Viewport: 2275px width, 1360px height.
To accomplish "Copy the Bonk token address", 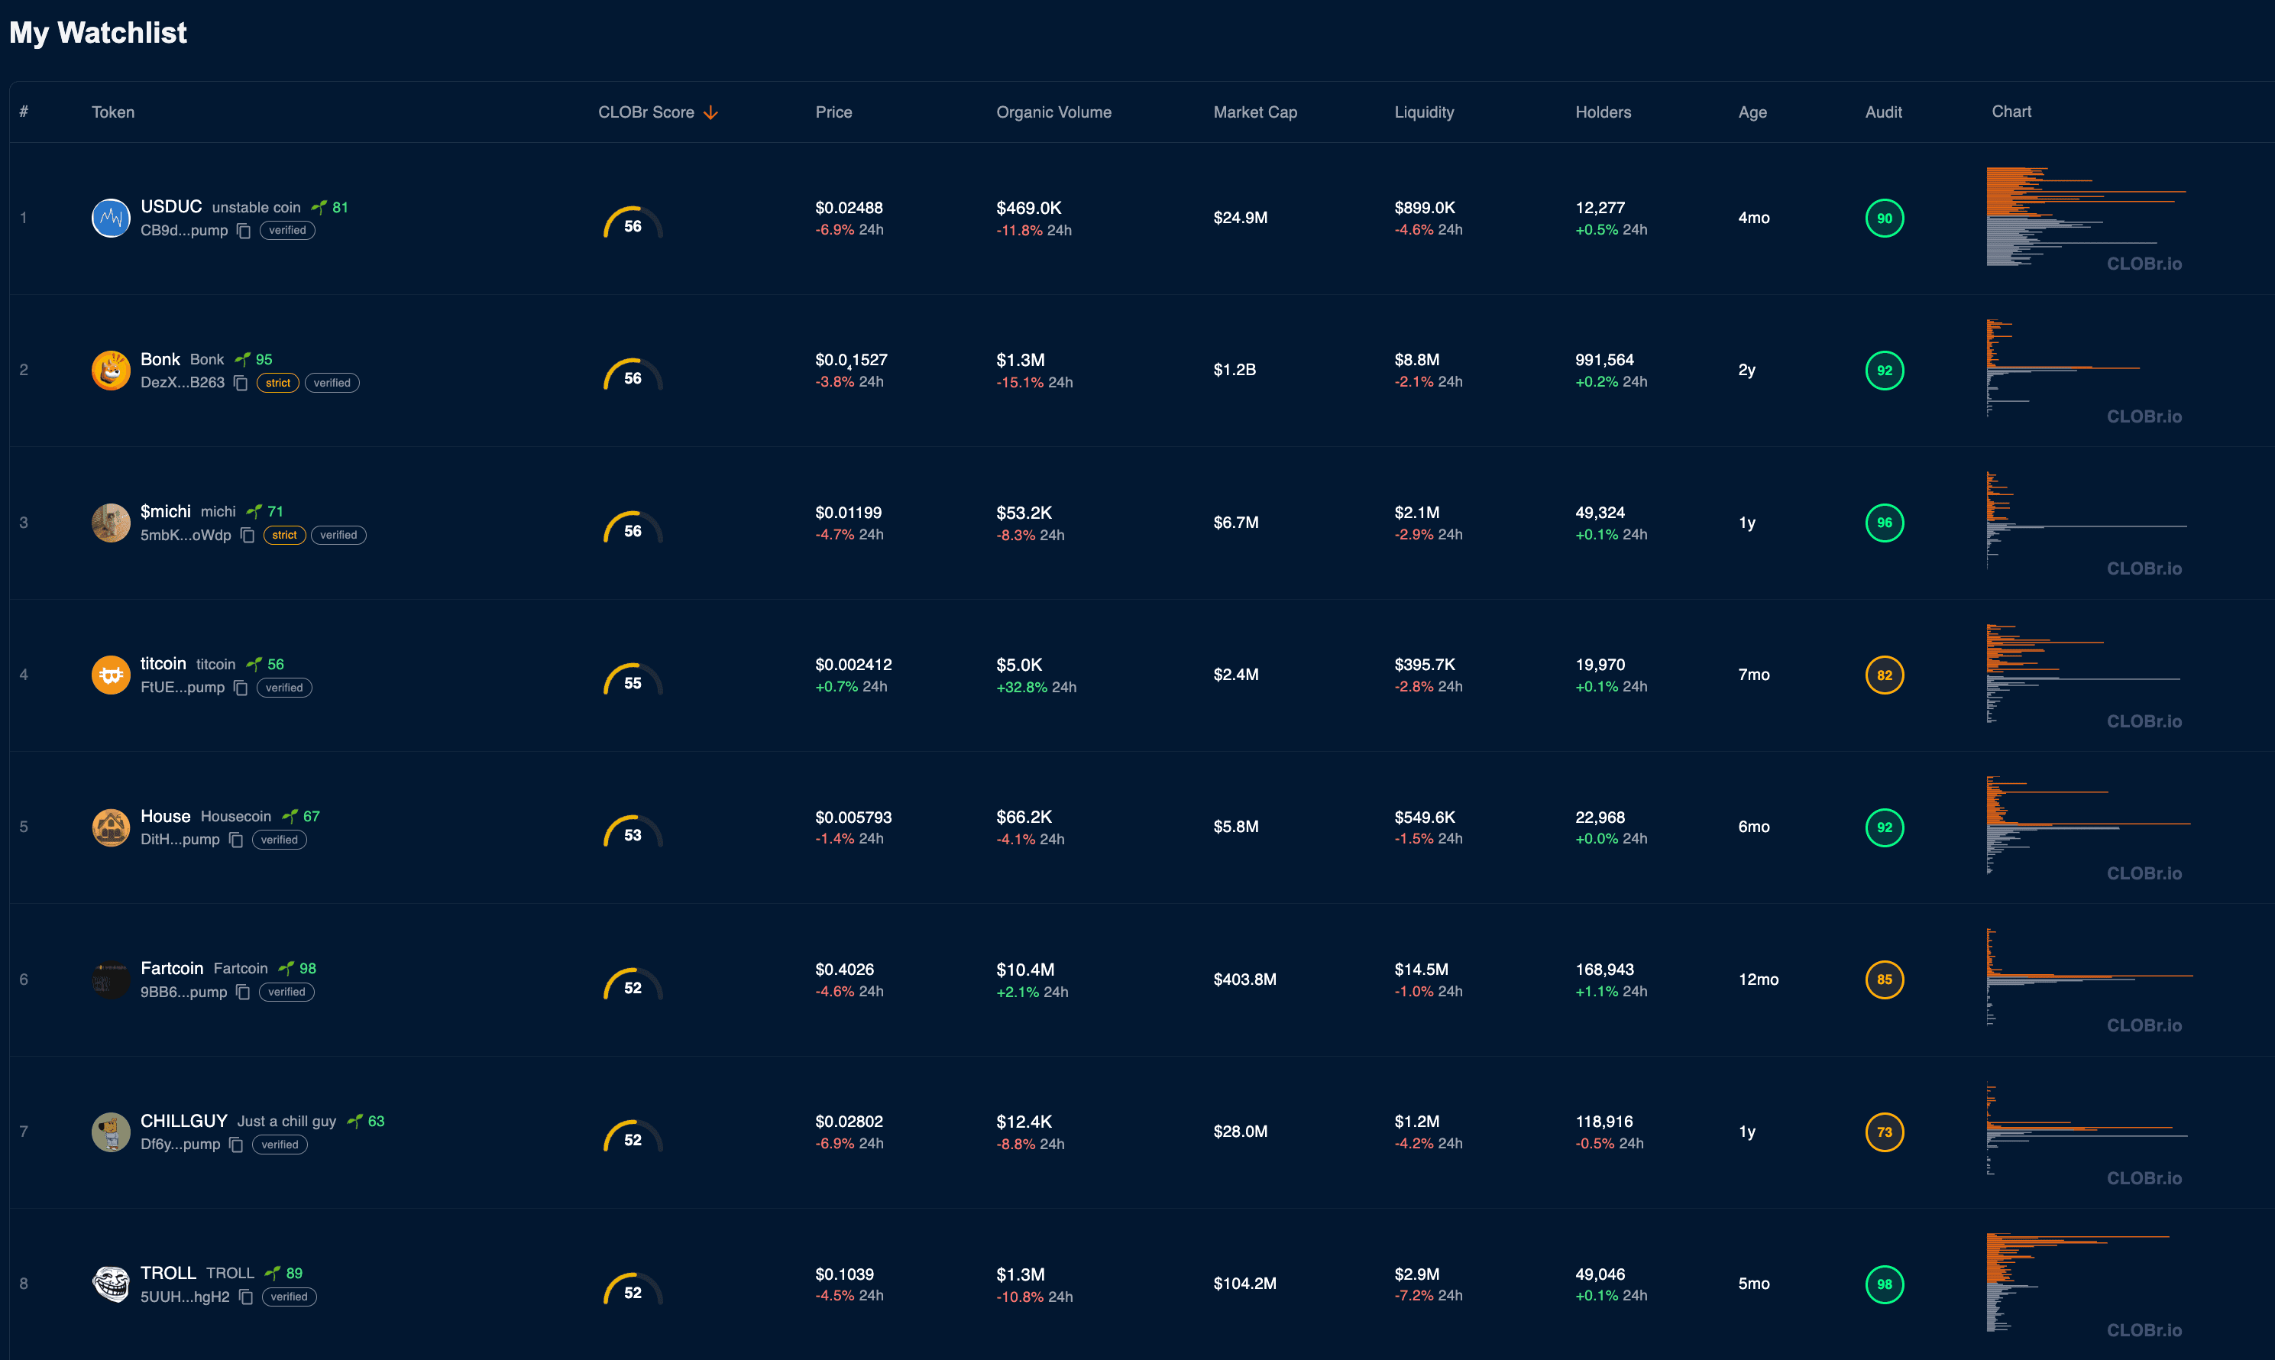I will [x=241, y=383].
